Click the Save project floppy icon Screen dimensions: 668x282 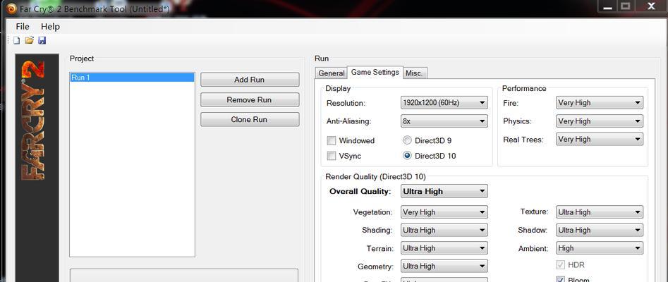click(42, 40)
